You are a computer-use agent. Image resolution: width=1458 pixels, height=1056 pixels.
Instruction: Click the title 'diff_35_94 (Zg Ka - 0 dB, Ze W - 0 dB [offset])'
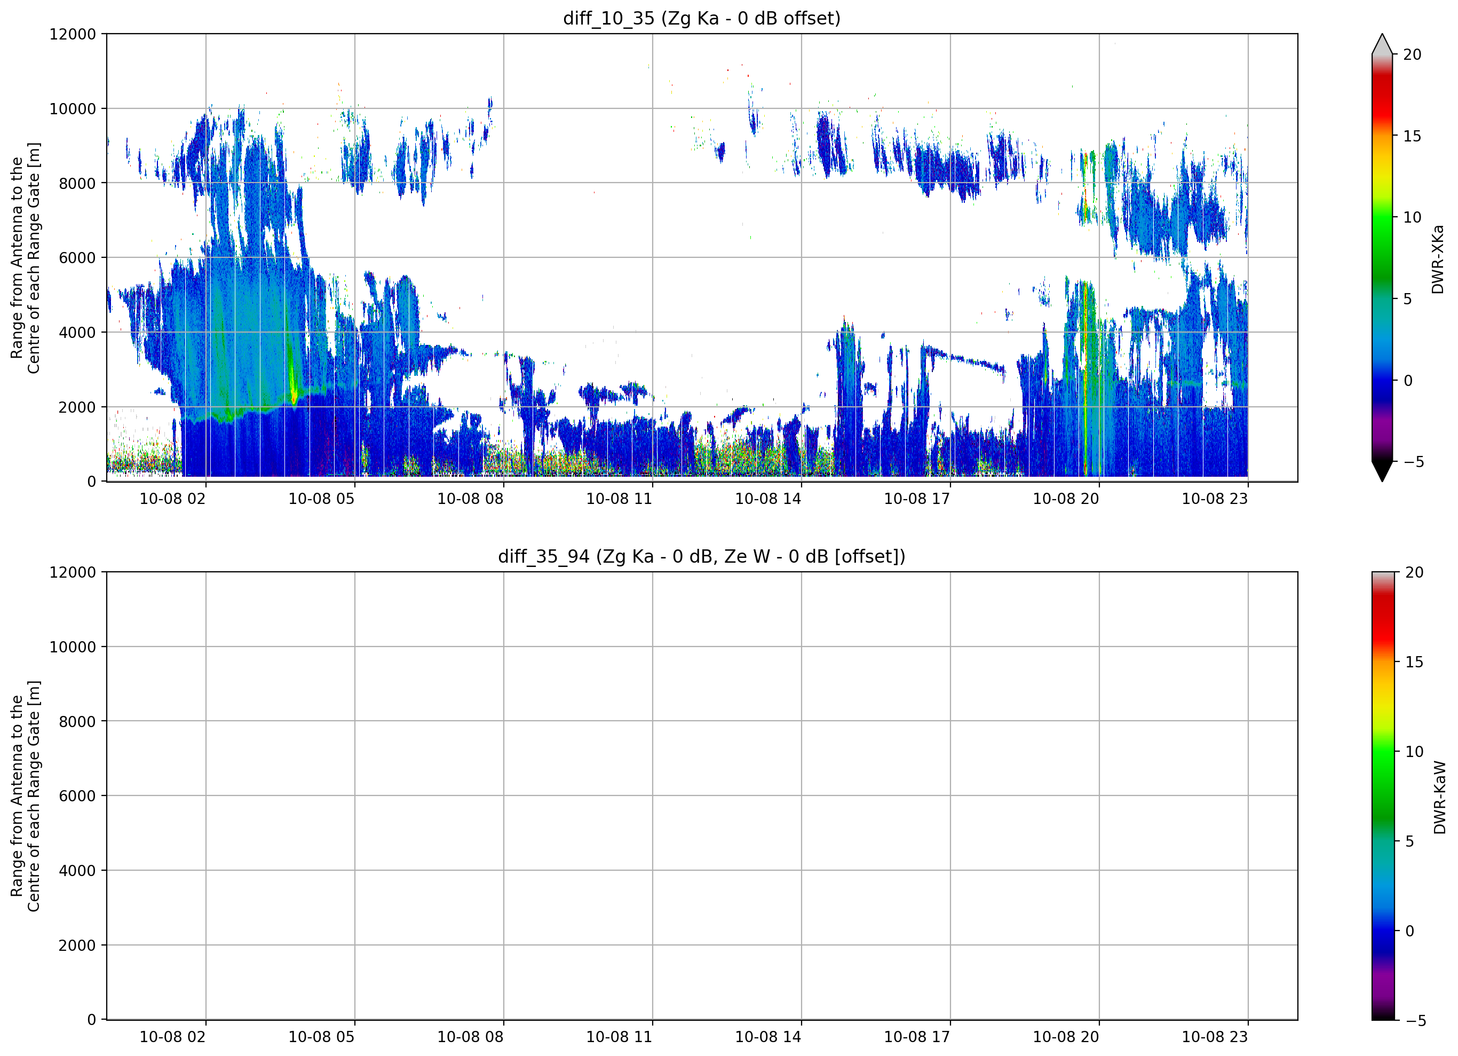point(701,556)
